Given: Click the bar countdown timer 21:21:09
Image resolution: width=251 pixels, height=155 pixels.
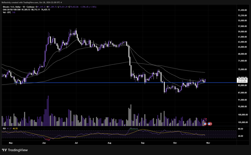Looking at the screenshot, I should tap(242, 81).
